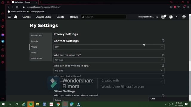Image resolution: width=191 pixels, height=107 pixels.
Task: Expand Who can chat with me in app dropdown
Action: coord(109,71)
